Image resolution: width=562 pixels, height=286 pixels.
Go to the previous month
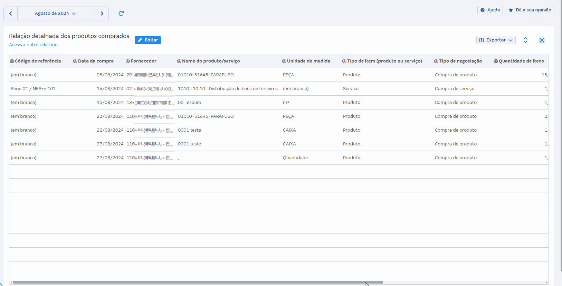[x=11, y=13]
